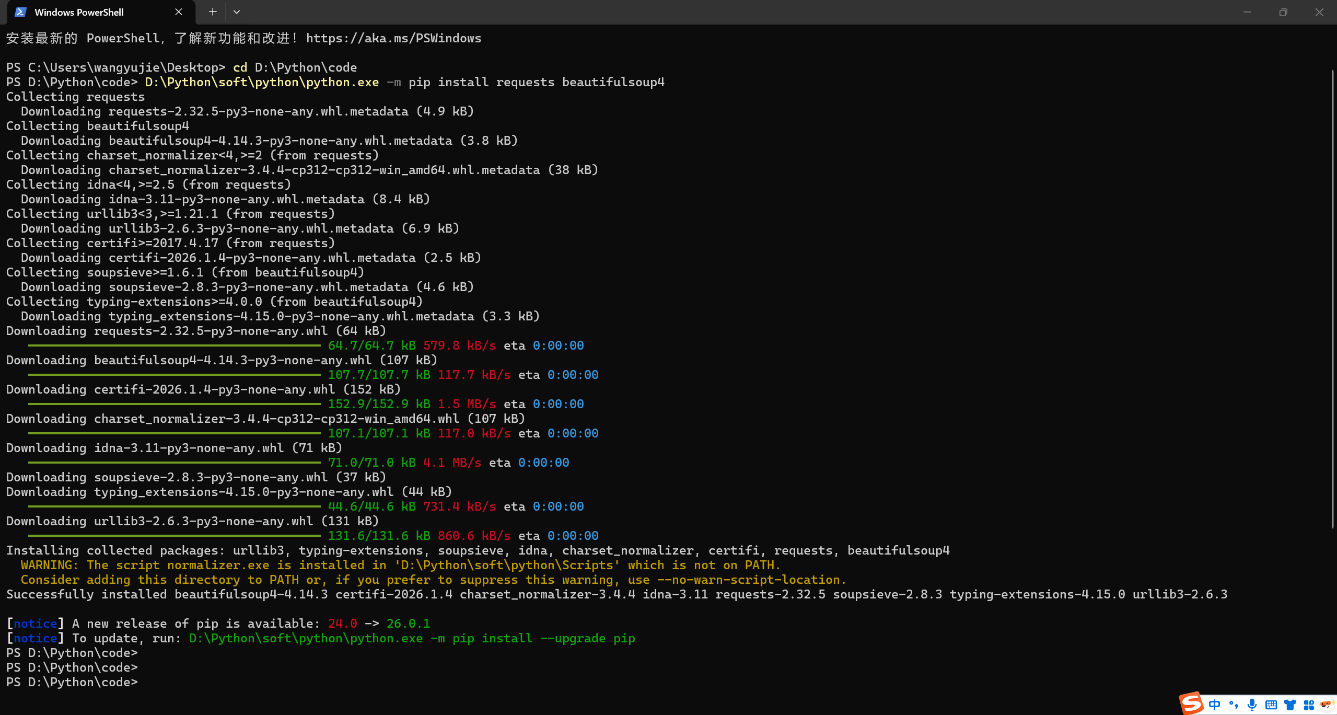Open Sogou skin shirt icon
Screen dimensions: 1337x715
point(1290,705)
